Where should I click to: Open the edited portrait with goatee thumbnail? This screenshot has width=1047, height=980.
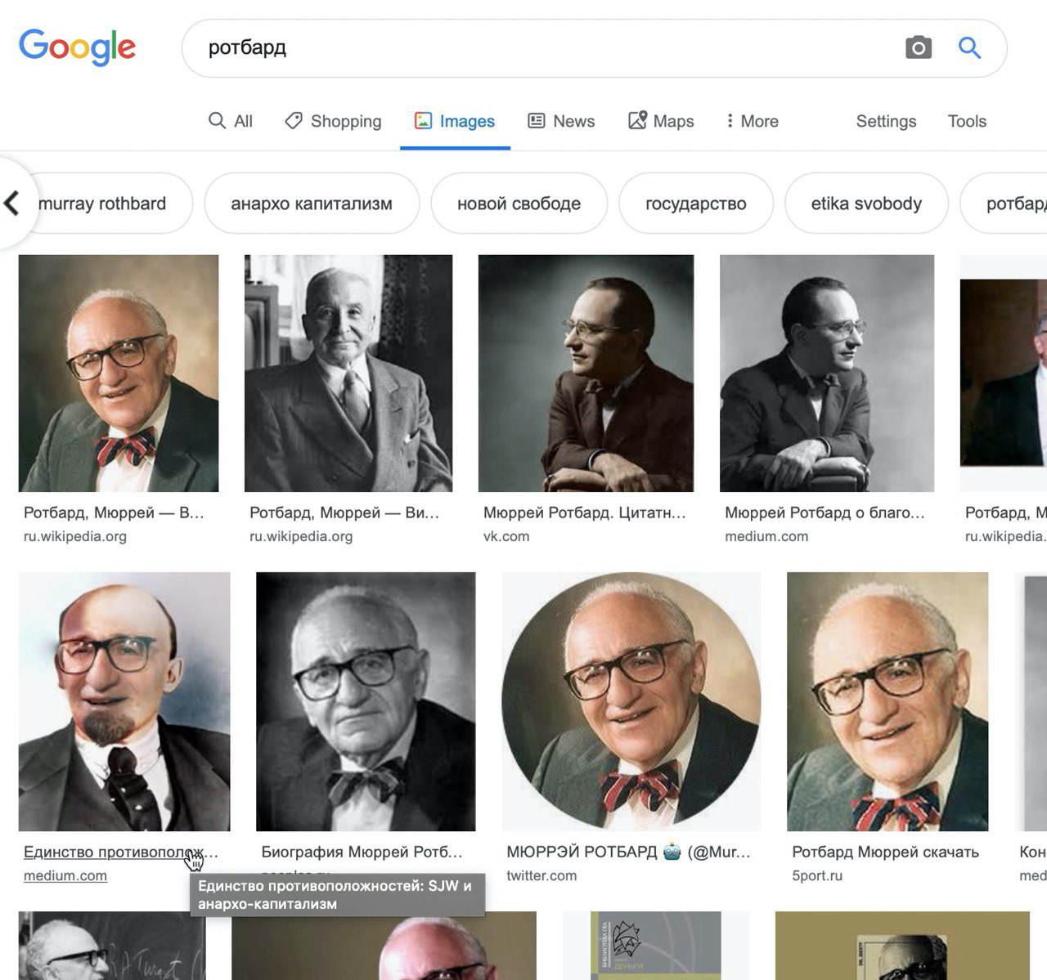tap(124, 701)
